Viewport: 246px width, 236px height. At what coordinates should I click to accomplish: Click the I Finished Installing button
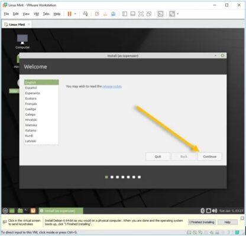pyautogui.click(x=202, y=222)
